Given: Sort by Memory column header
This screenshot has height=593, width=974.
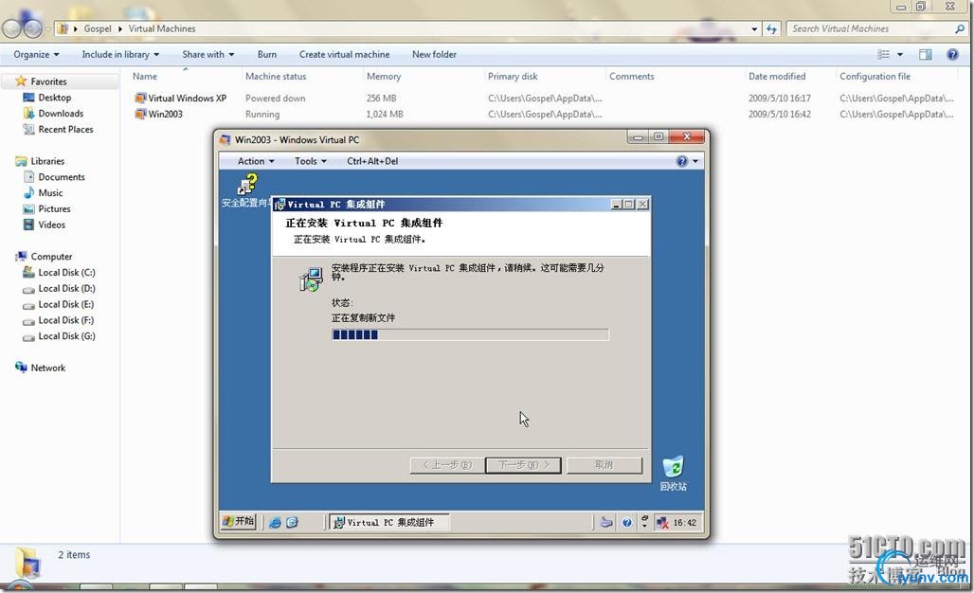Looking at the screenshot, I should click(x=384, y=77).
